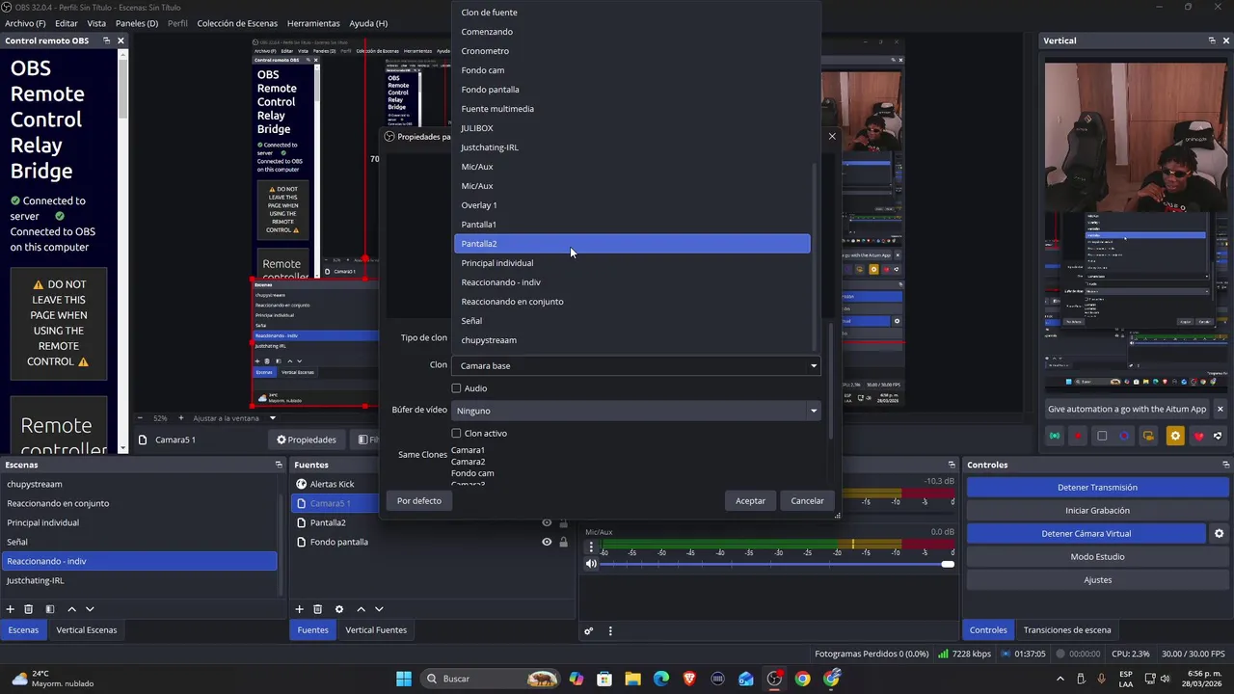Switch to Vertical Escenas tab
The image size is (1234, 694).
pyautogui.click(x=86, y=630)
